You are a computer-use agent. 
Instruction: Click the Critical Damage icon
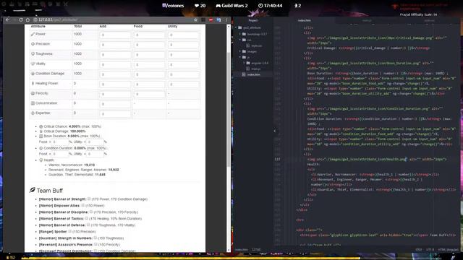click(x=41, y=131)
